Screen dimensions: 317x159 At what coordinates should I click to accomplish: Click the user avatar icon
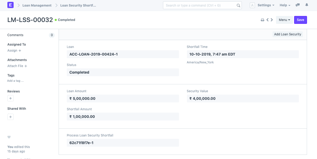pos(252,5)
